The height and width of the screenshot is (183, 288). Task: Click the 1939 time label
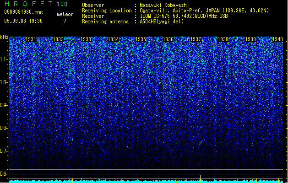pyautogui.click(x=251, y=39)
